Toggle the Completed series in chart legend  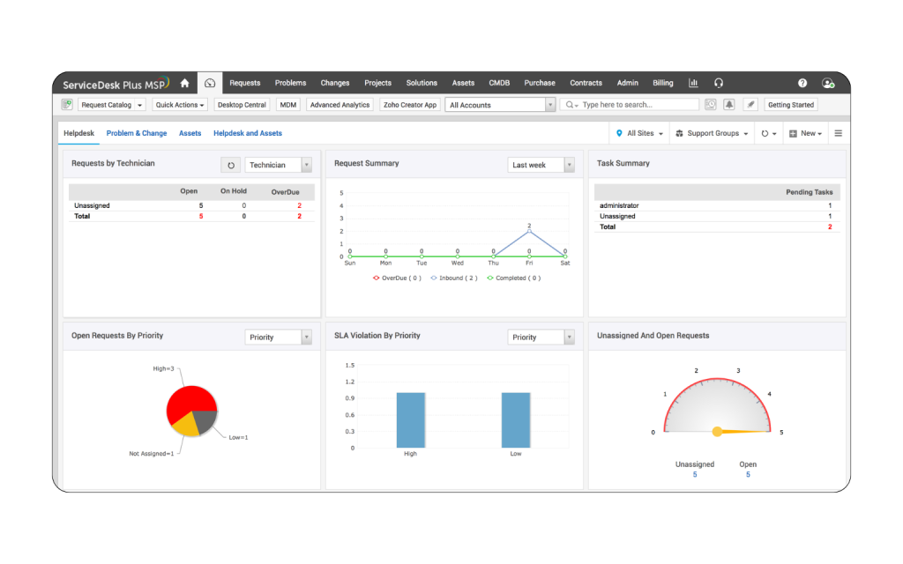[x=513, y=278]
